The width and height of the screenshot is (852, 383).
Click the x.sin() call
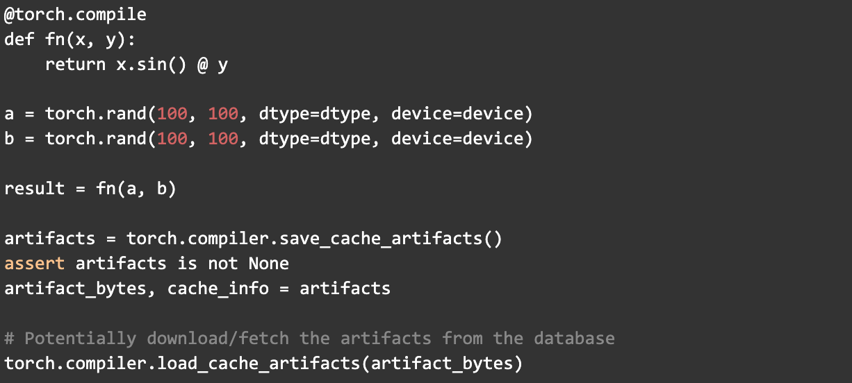pos(151,64)
